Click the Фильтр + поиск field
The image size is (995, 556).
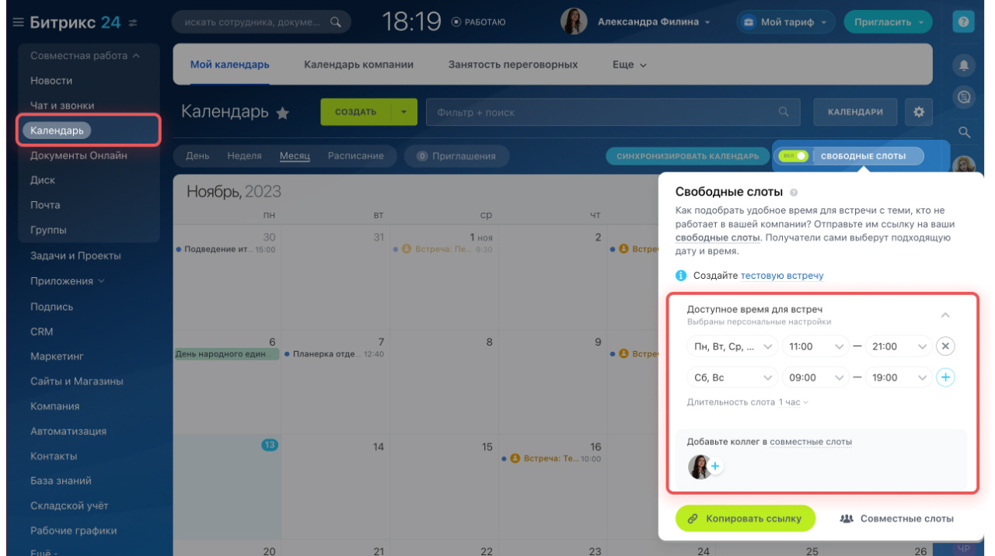click(613, 112)
